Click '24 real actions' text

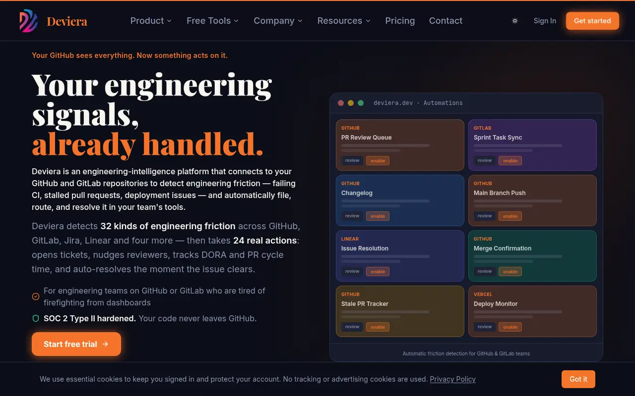265,241
